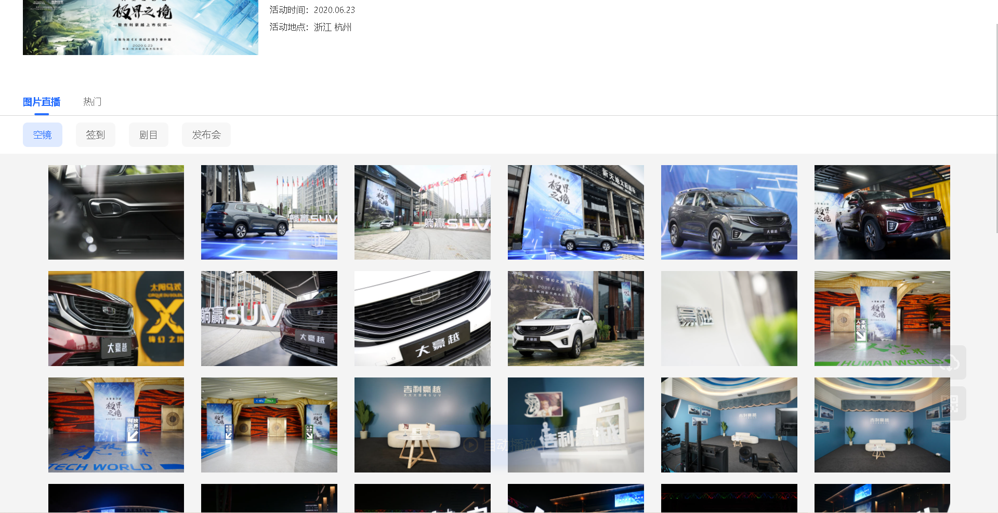Image resolution: width=998 pixels, height=513 pixels.
Task: Open the red grille with yellow X sign photo
Action: [x=116, y=319]
